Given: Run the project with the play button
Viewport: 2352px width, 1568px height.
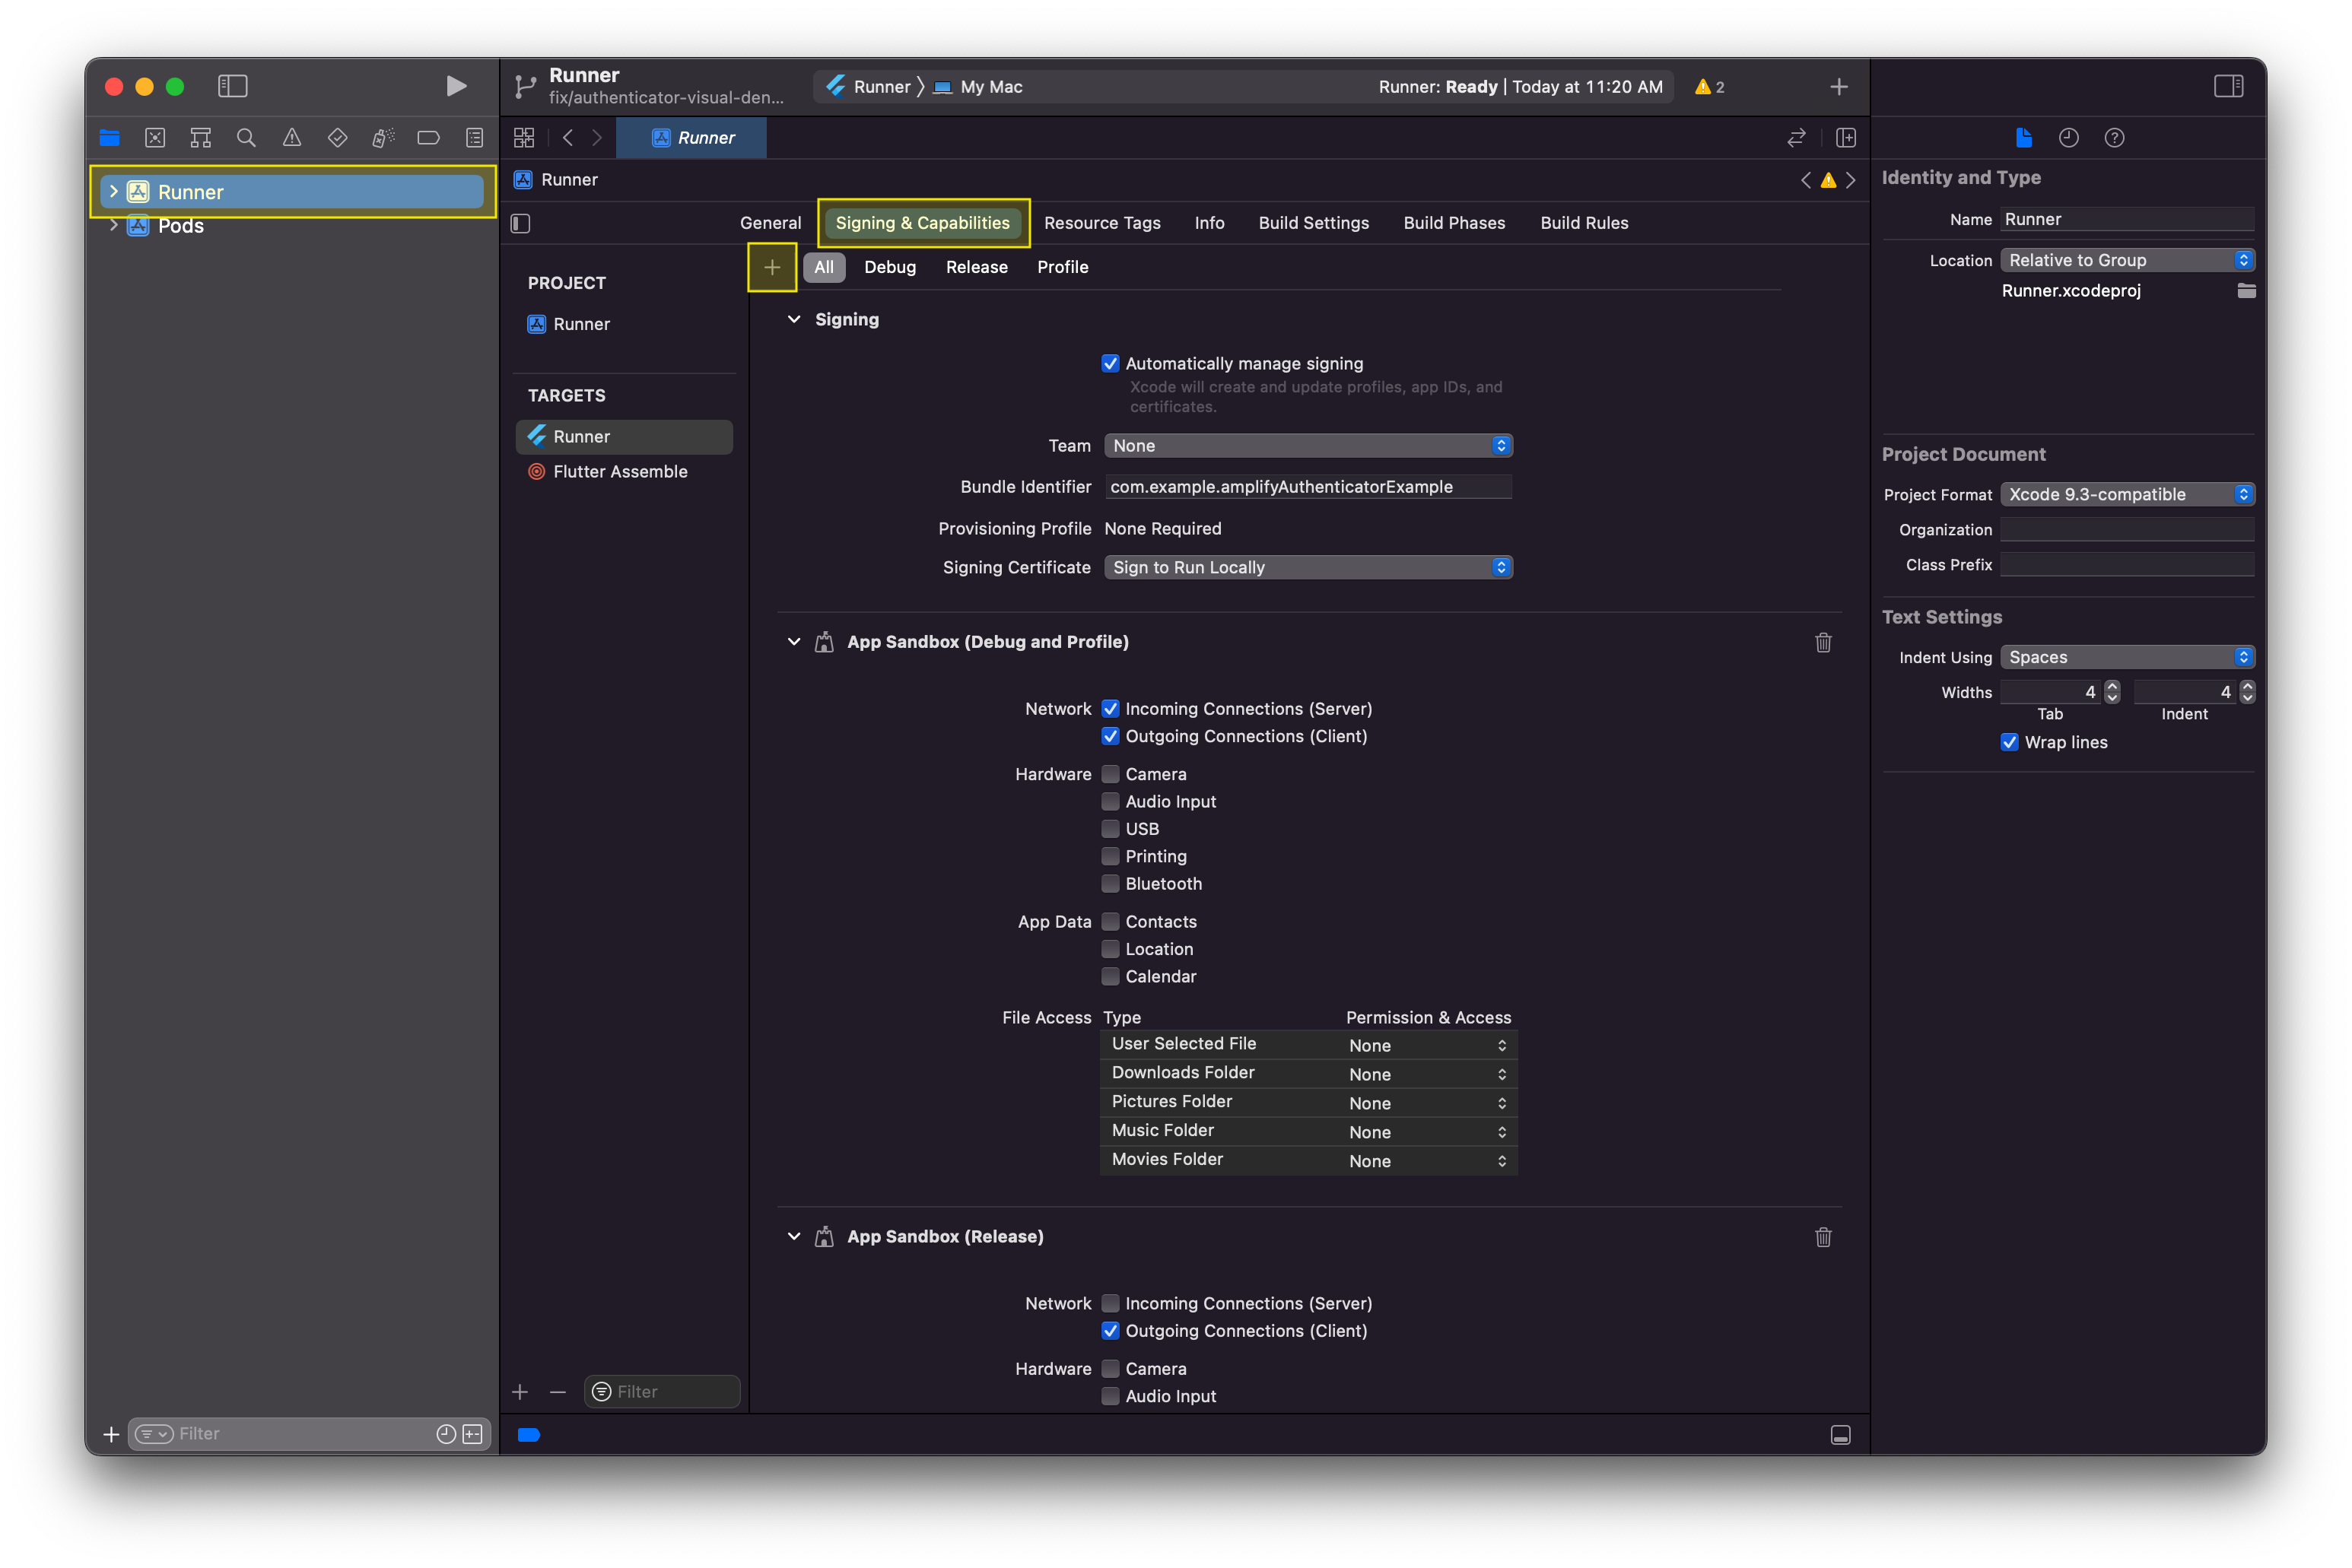Looking at the screenshot, I should click(x=456, y=87).
